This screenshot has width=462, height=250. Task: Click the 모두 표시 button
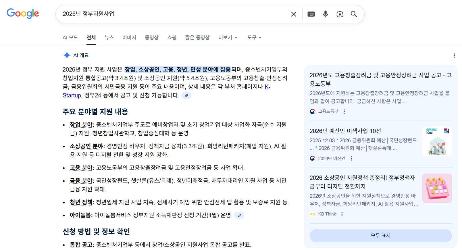pyautogui.click(x=381, y=236)
